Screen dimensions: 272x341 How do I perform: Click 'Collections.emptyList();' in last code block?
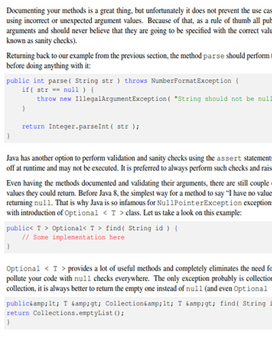78,313
